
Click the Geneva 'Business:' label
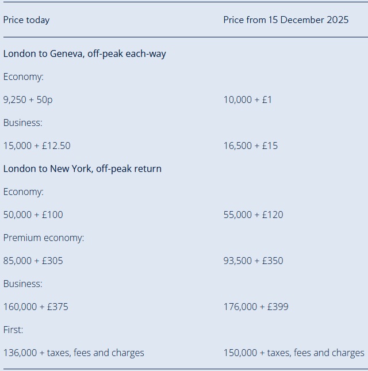22,123
